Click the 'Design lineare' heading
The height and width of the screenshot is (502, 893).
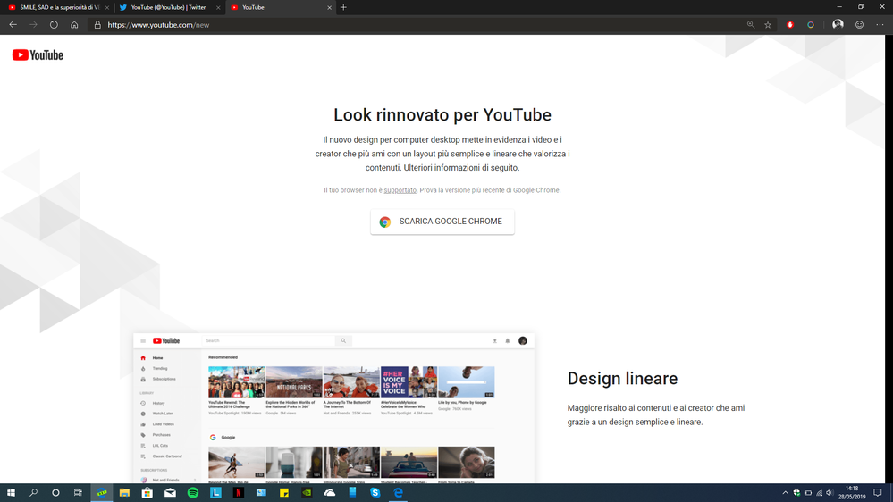pos(622,379)
